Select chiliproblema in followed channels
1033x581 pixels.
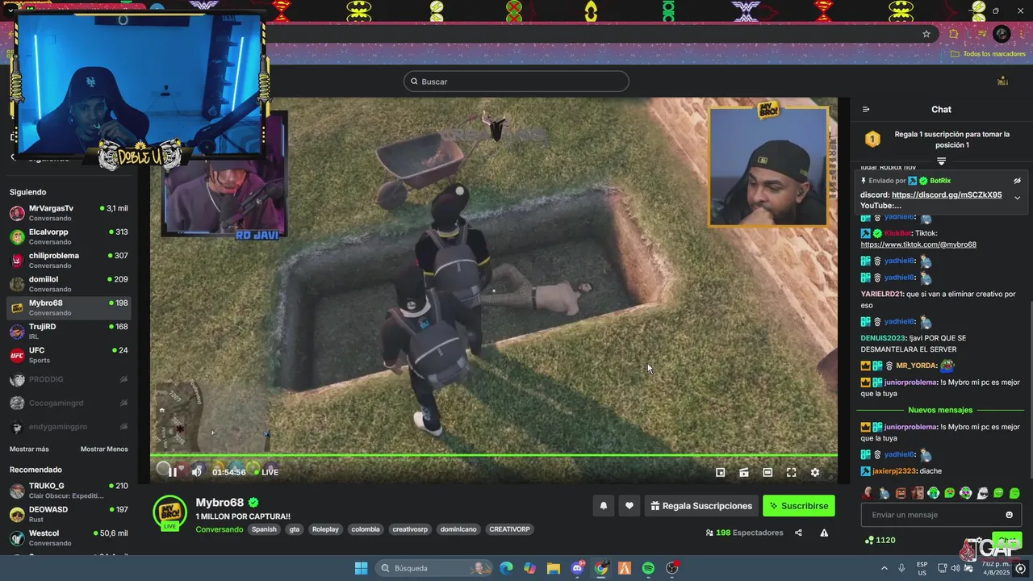coord(69,260)
